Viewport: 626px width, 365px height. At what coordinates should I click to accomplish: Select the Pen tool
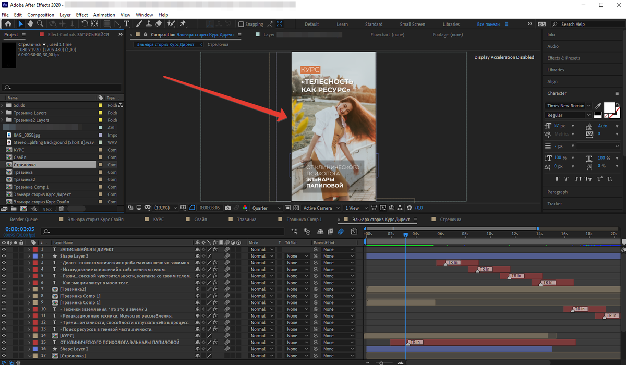click(117, 23)
